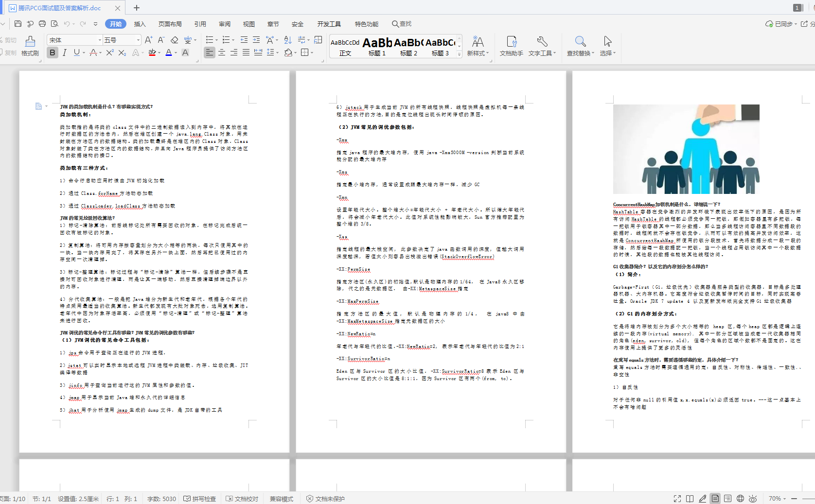Apply subscript X₂ formatting
The width and height of the screenshot is (815, 504).
[122, 52]
